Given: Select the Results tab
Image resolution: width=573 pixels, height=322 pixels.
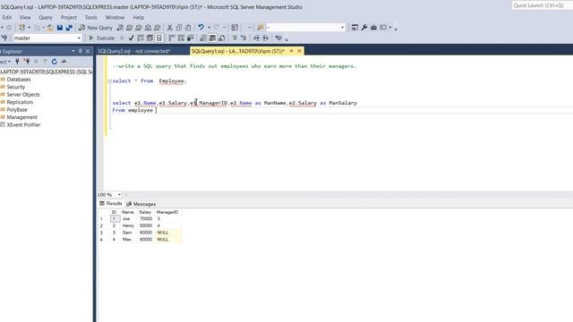Looking at the screenshot, I should (111, 203).
